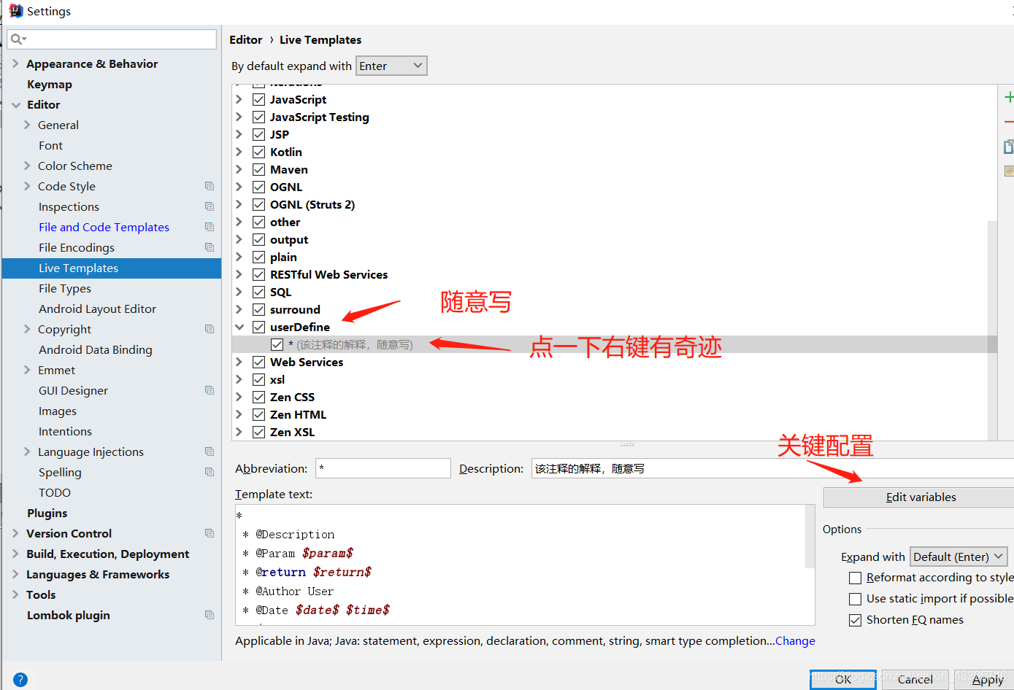1014x690 pixels.
Task: Expand the Emmet settings node
Action: tap(27, 370)
